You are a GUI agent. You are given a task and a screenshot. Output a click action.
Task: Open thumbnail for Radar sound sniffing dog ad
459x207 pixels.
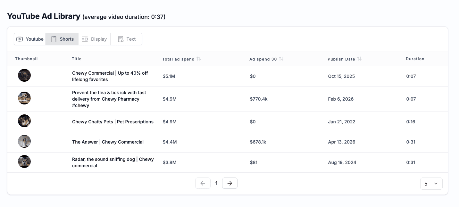pyautogui.click(x=24, y=161)
